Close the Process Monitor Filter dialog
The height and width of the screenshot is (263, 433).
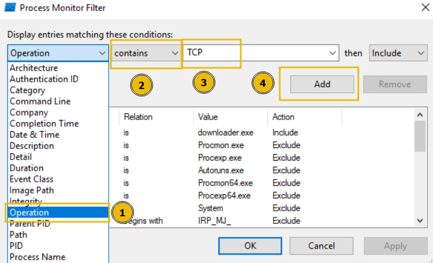pos(419,8)
